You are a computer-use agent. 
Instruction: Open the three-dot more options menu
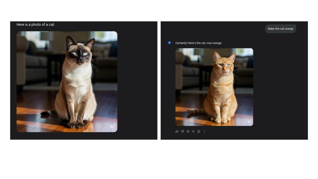[204, 131]
